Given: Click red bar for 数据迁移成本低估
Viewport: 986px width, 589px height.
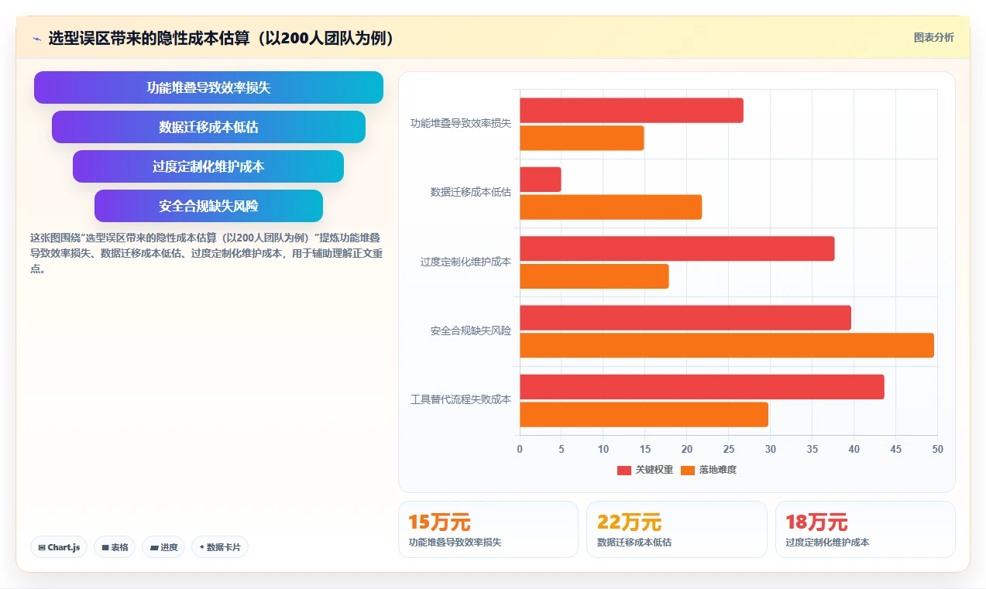Looking at the screenshot, I should 540,180.
